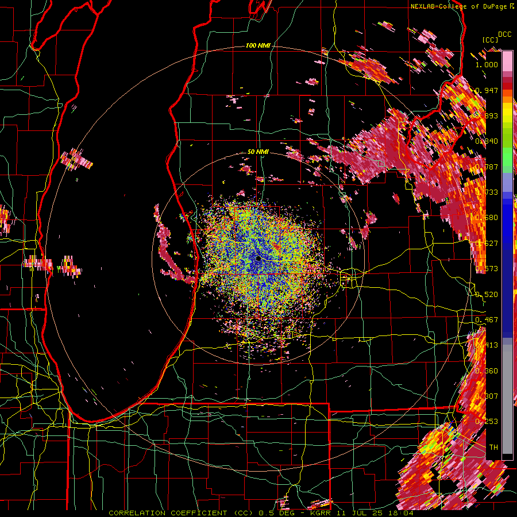Click the 1.000 value on the color scale
This screenshot has height=517, width=517.
point(487,64)
